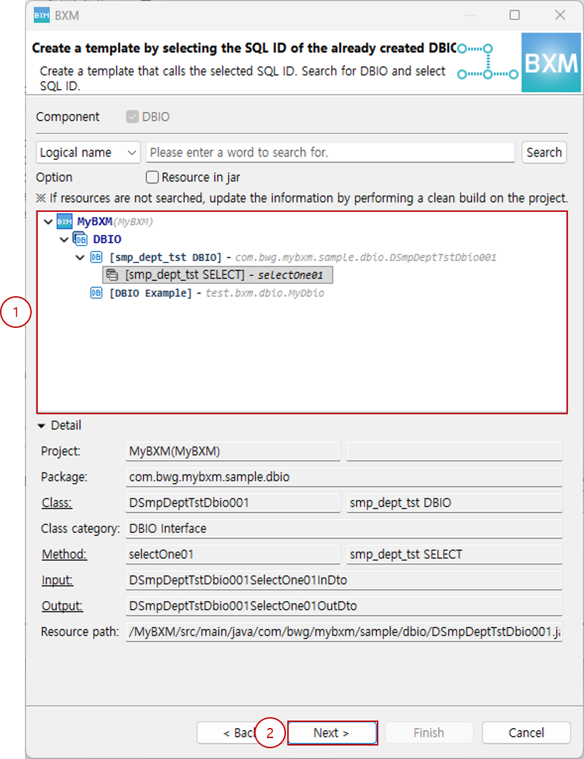Cancel the template creation dialog
584x759 pixels.
pyautogui.click(x=526, y=733)
